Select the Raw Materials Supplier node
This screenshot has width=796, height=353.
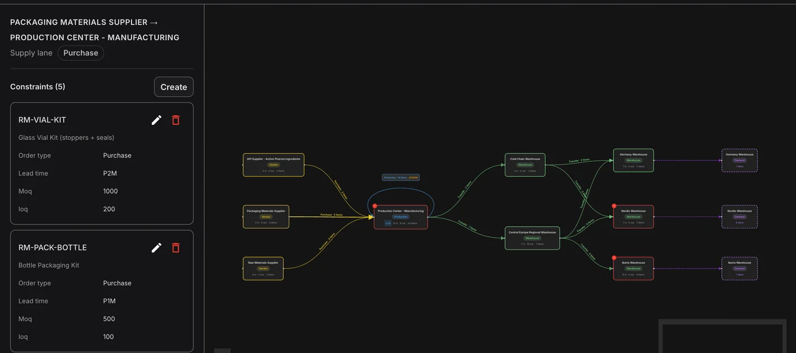coord(263,268)
